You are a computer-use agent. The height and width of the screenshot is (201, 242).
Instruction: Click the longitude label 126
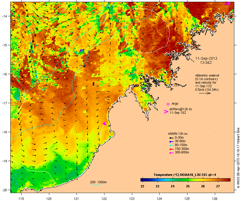click(215, 199)
